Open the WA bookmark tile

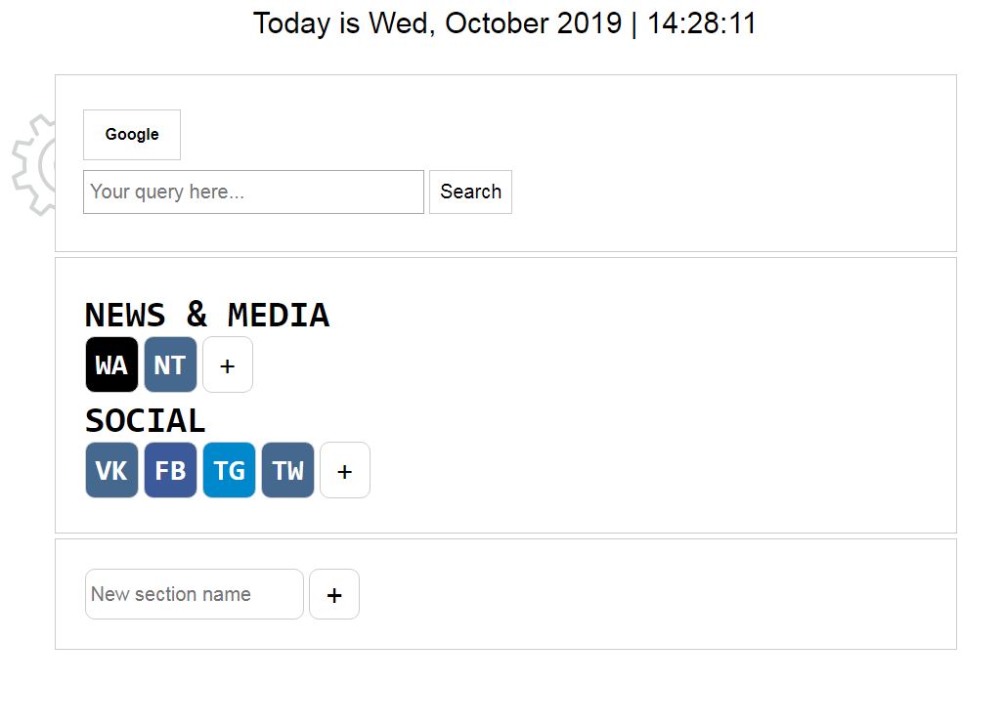pos(111,364)
